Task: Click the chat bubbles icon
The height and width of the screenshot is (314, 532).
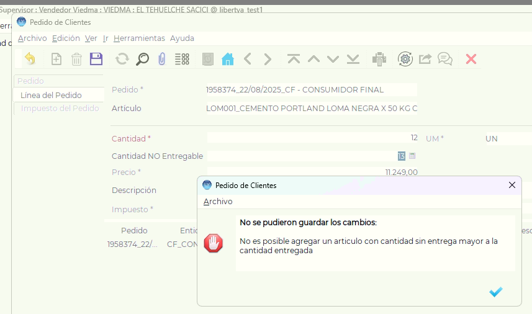Action: [445, 59]
